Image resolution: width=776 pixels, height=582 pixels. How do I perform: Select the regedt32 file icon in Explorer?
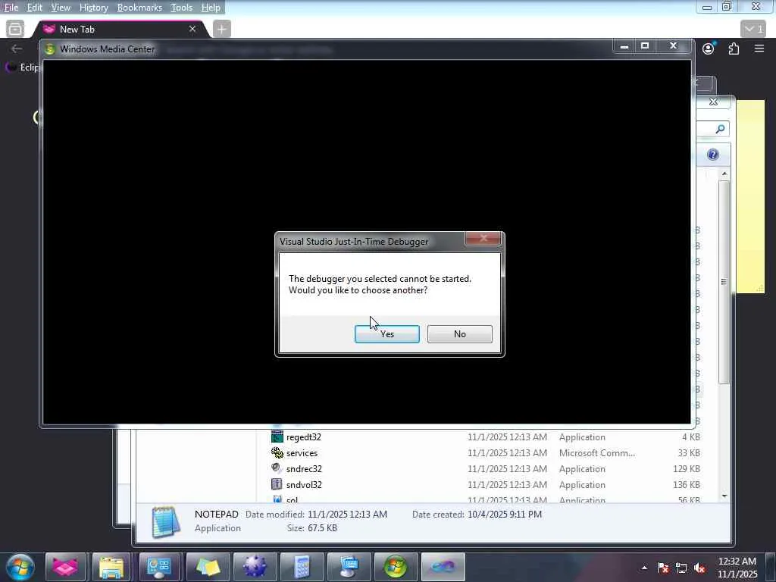click(x=277, y=437)
